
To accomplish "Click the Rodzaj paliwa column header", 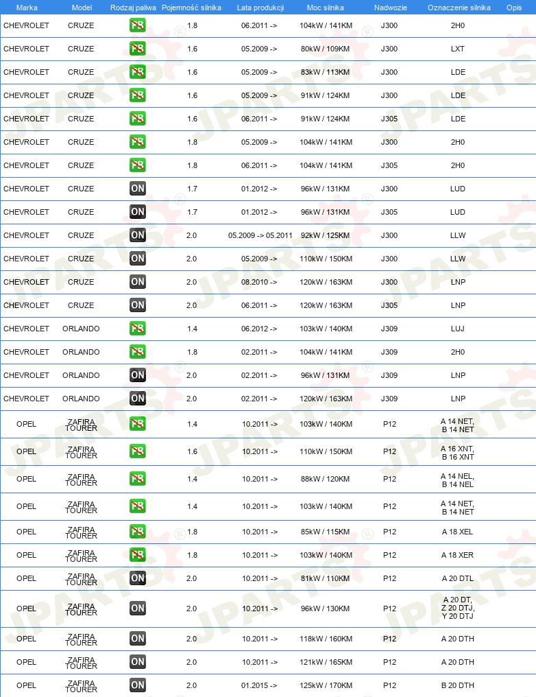I will tap(133, 8).
